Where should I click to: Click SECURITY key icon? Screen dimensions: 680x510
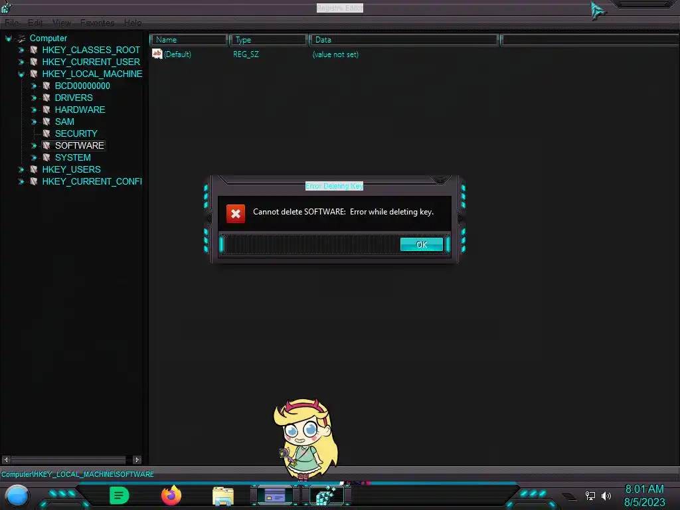pos(46,133)
